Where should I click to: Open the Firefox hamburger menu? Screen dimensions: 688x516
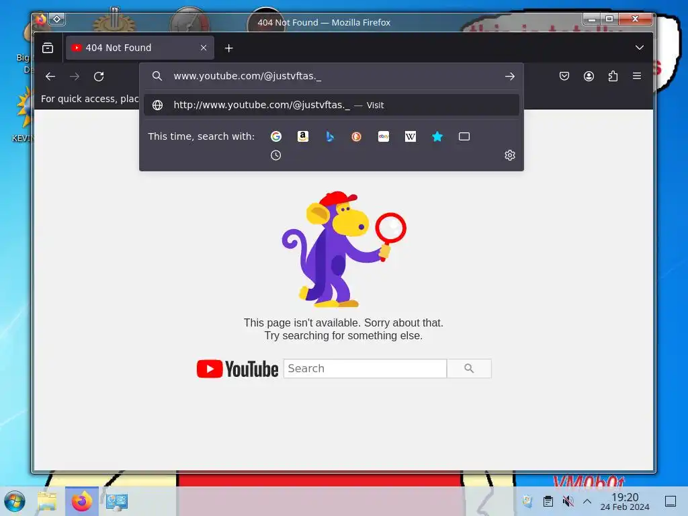point(637,76)
